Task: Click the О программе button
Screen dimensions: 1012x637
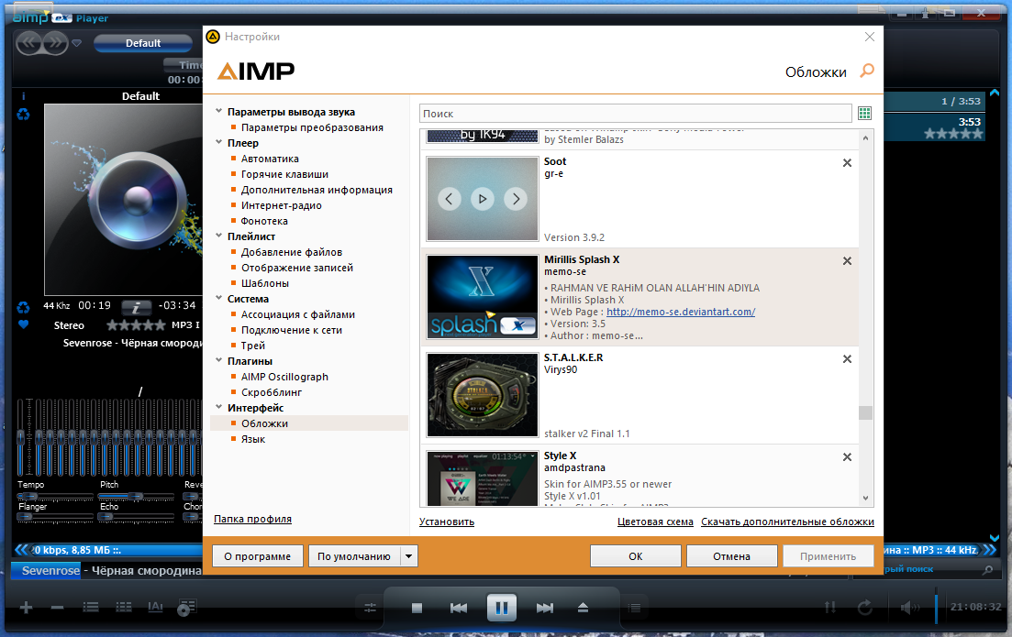Action: point(258,555)
